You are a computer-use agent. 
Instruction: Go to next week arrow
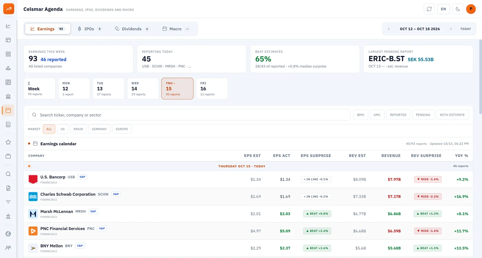451,29
